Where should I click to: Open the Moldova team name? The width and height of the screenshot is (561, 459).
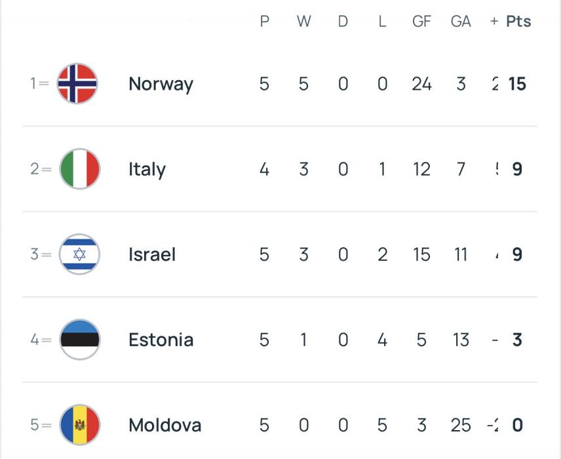click(164, 425)
